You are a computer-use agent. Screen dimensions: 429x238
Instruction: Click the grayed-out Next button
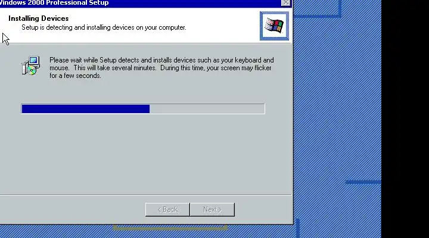(x=212, y=209)
